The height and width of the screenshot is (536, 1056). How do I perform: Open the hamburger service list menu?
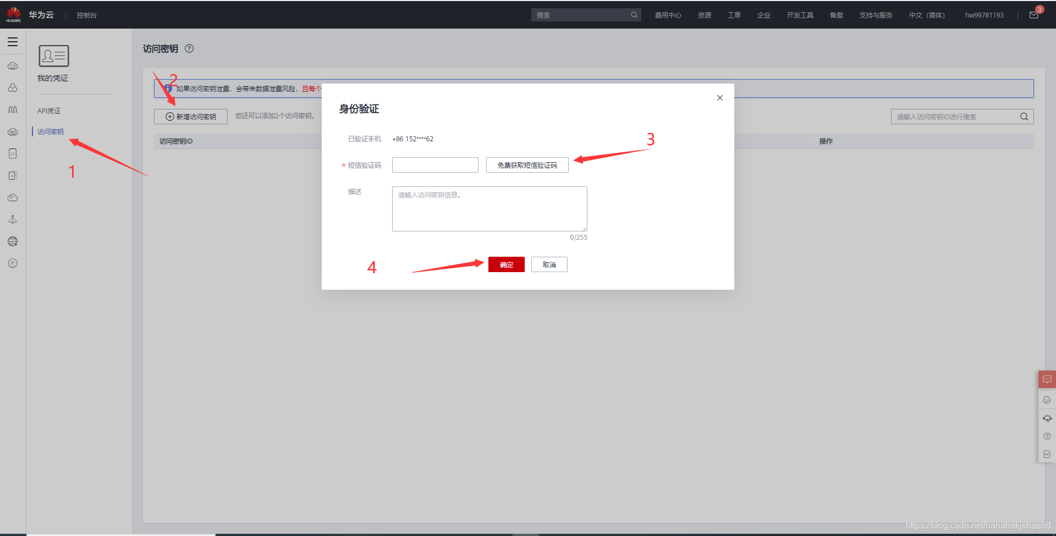[13, 42]
